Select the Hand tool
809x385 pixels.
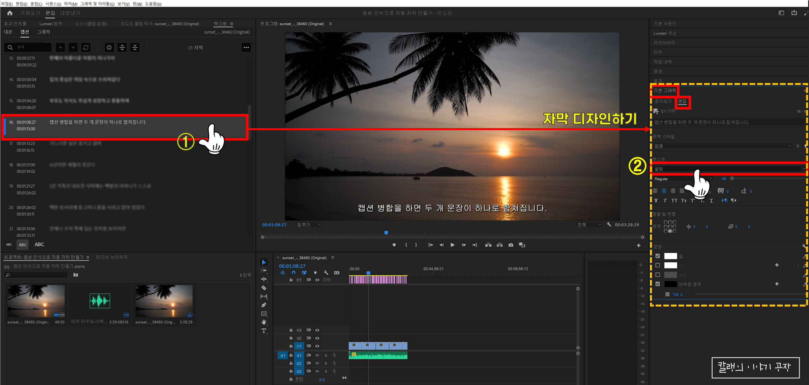(264, 322)
